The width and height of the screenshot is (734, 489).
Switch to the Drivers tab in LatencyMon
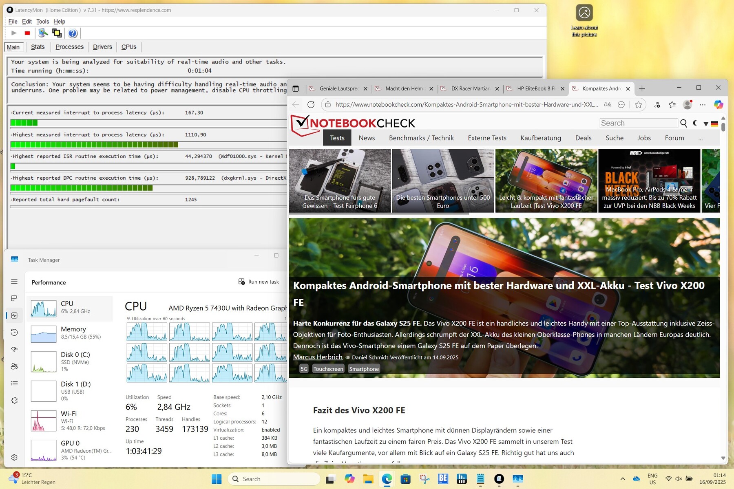102,47
